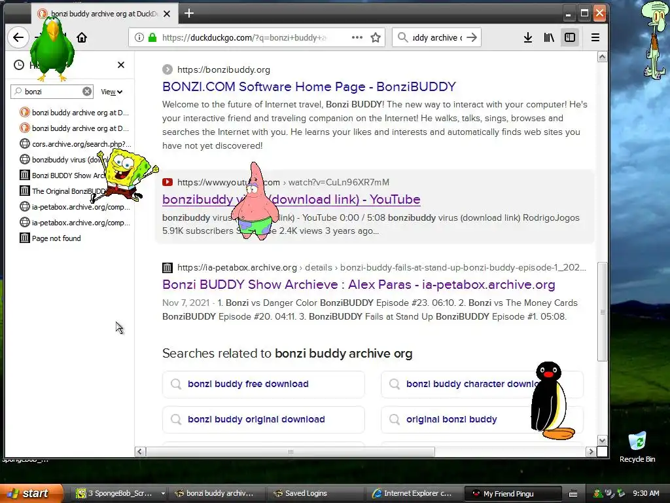The image size is (670, 503).
Task: Click the vertical scrollbar down arrow
Action: point(602,441)
